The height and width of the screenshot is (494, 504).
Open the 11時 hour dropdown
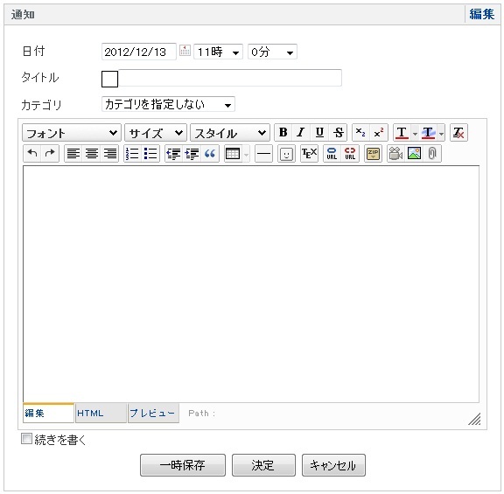click(x=218, y=52)
